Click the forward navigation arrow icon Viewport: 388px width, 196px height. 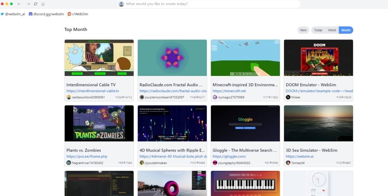pos(28,4)
